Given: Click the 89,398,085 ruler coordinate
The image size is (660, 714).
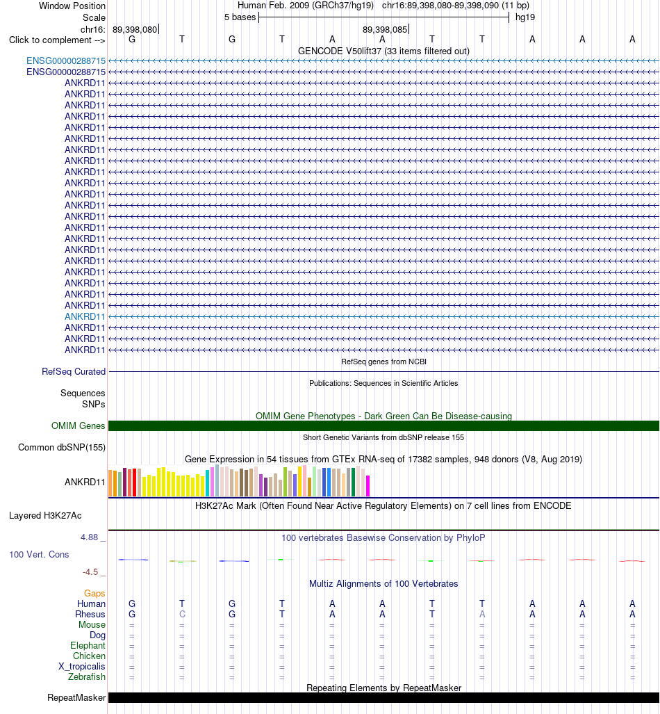Looking at the screenshot, I should click(x=385, y=30).
